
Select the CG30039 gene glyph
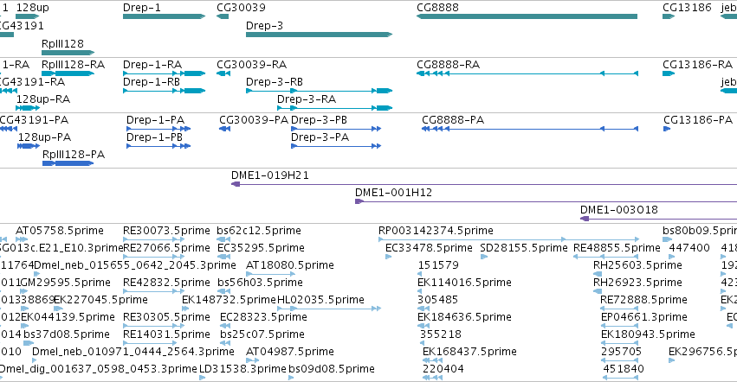click(x=223, y=16)
